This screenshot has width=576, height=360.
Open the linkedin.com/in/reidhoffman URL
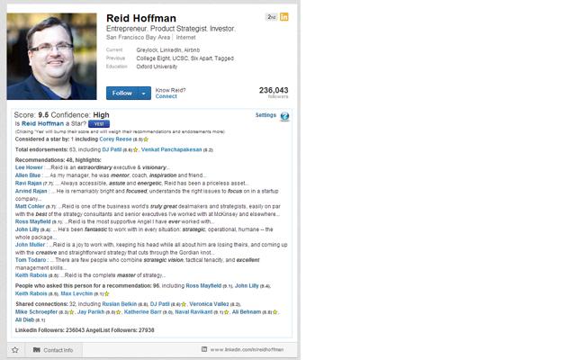point(247,349)
